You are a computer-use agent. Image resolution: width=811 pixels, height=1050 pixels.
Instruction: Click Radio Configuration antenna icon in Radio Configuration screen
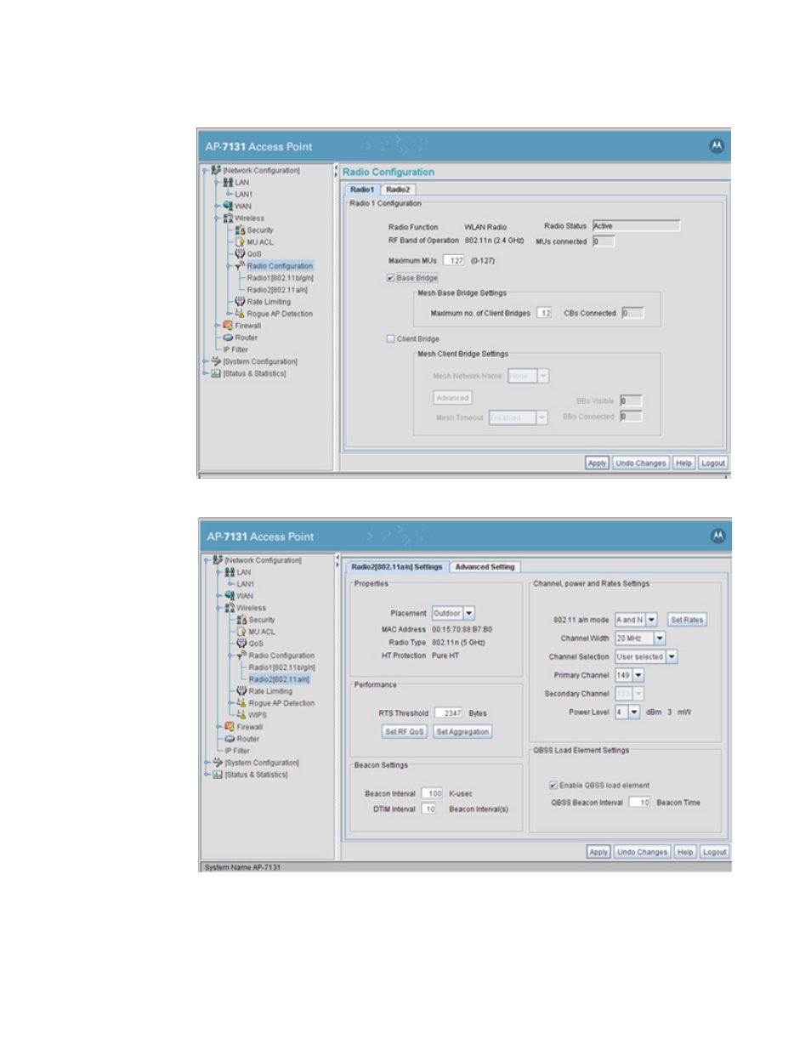(x=240, y=265)
